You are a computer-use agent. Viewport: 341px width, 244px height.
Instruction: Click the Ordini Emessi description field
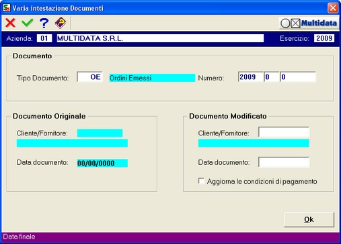(x=152, y=78)
